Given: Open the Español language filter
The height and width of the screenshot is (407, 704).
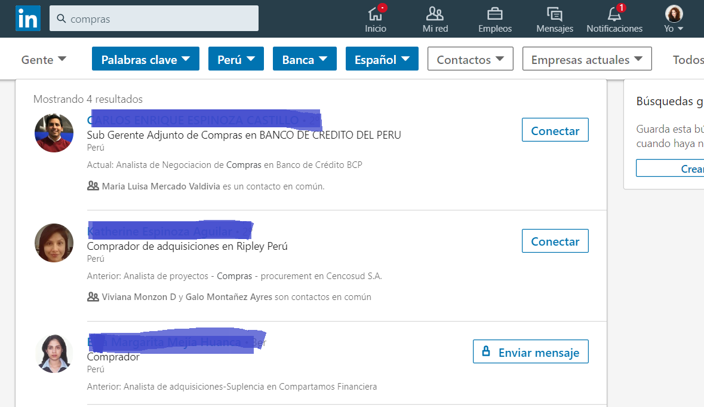Looking at the screenshot, I should click(x=382, y=59).
